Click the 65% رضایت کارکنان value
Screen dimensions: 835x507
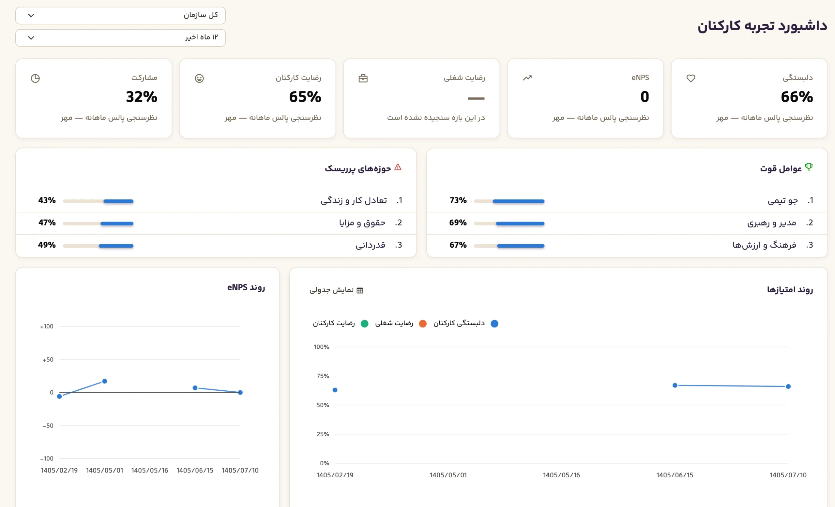[x=305, y=97]
